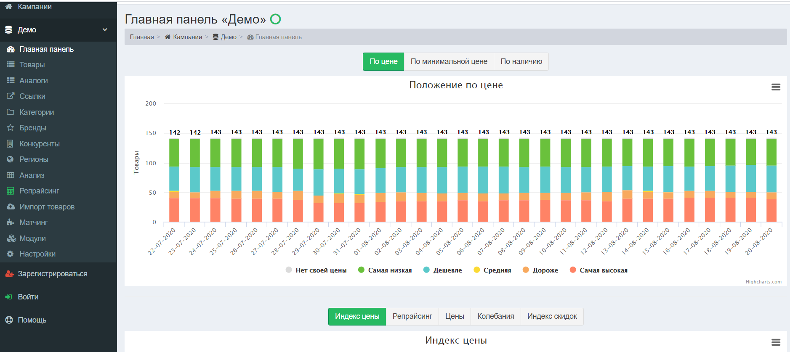
Task: Click the Ссылки external link icon
Action: 11,96
